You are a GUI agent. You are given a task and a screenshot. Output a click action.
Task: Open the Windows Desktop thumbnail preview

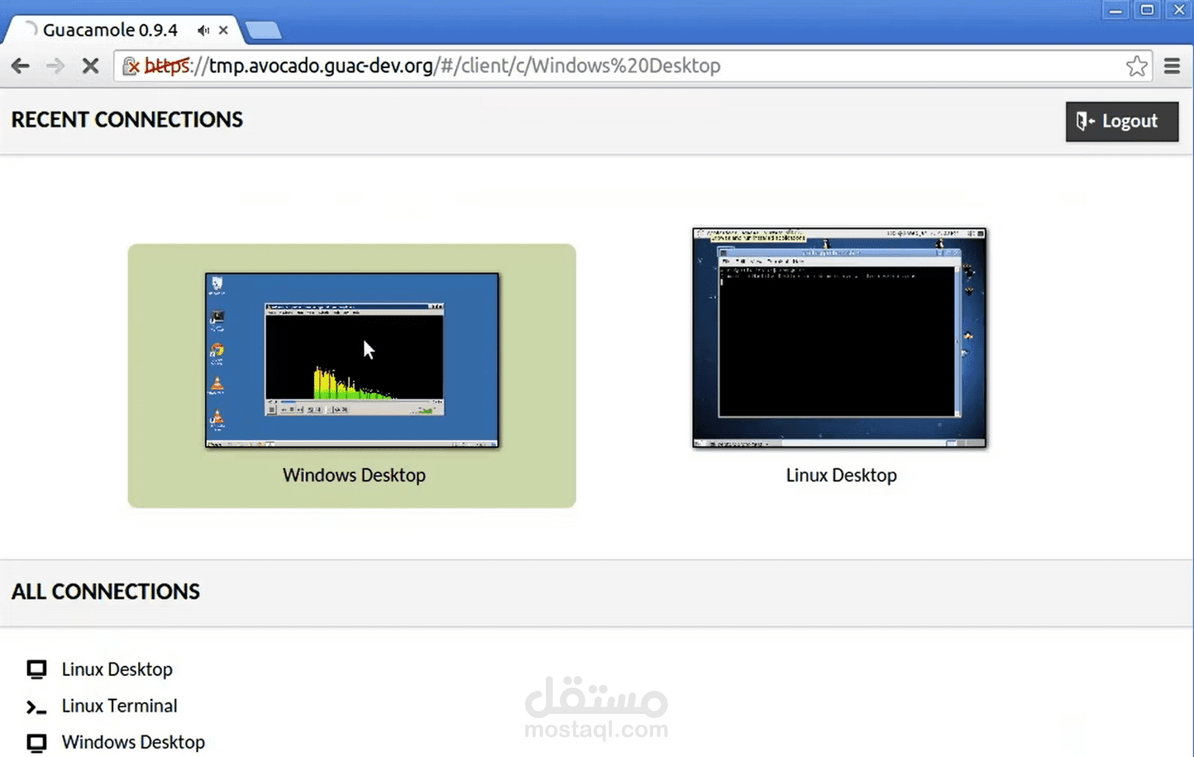[352, 361]
